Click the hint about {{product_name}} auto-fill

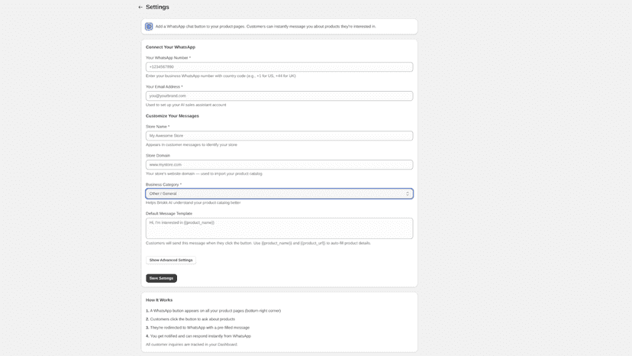click(x=258, y=244)
